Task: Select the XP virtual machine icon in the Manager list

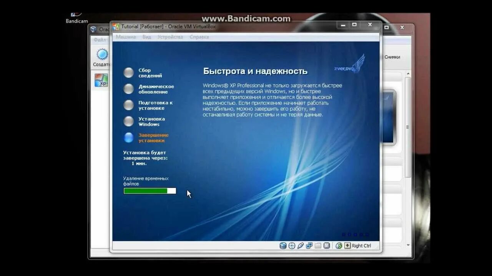Action: pyautogui.click(x=101, y=80)
